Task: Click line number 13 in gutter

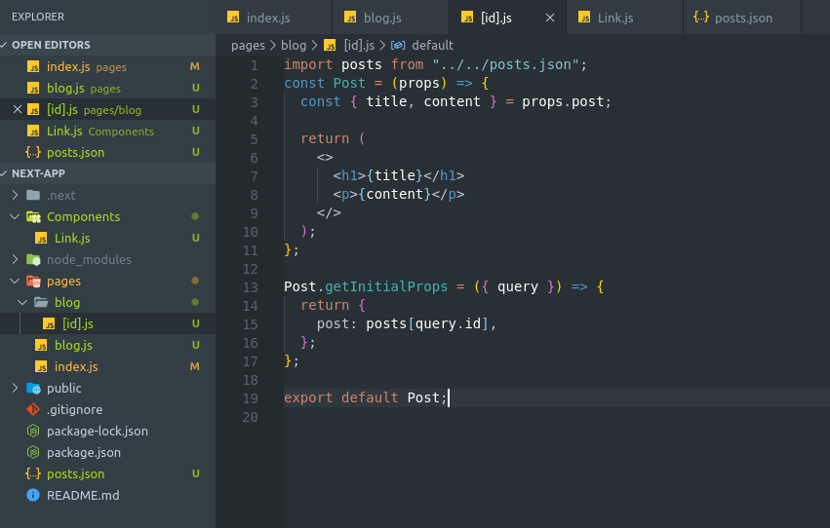Action: pos(250,287)
